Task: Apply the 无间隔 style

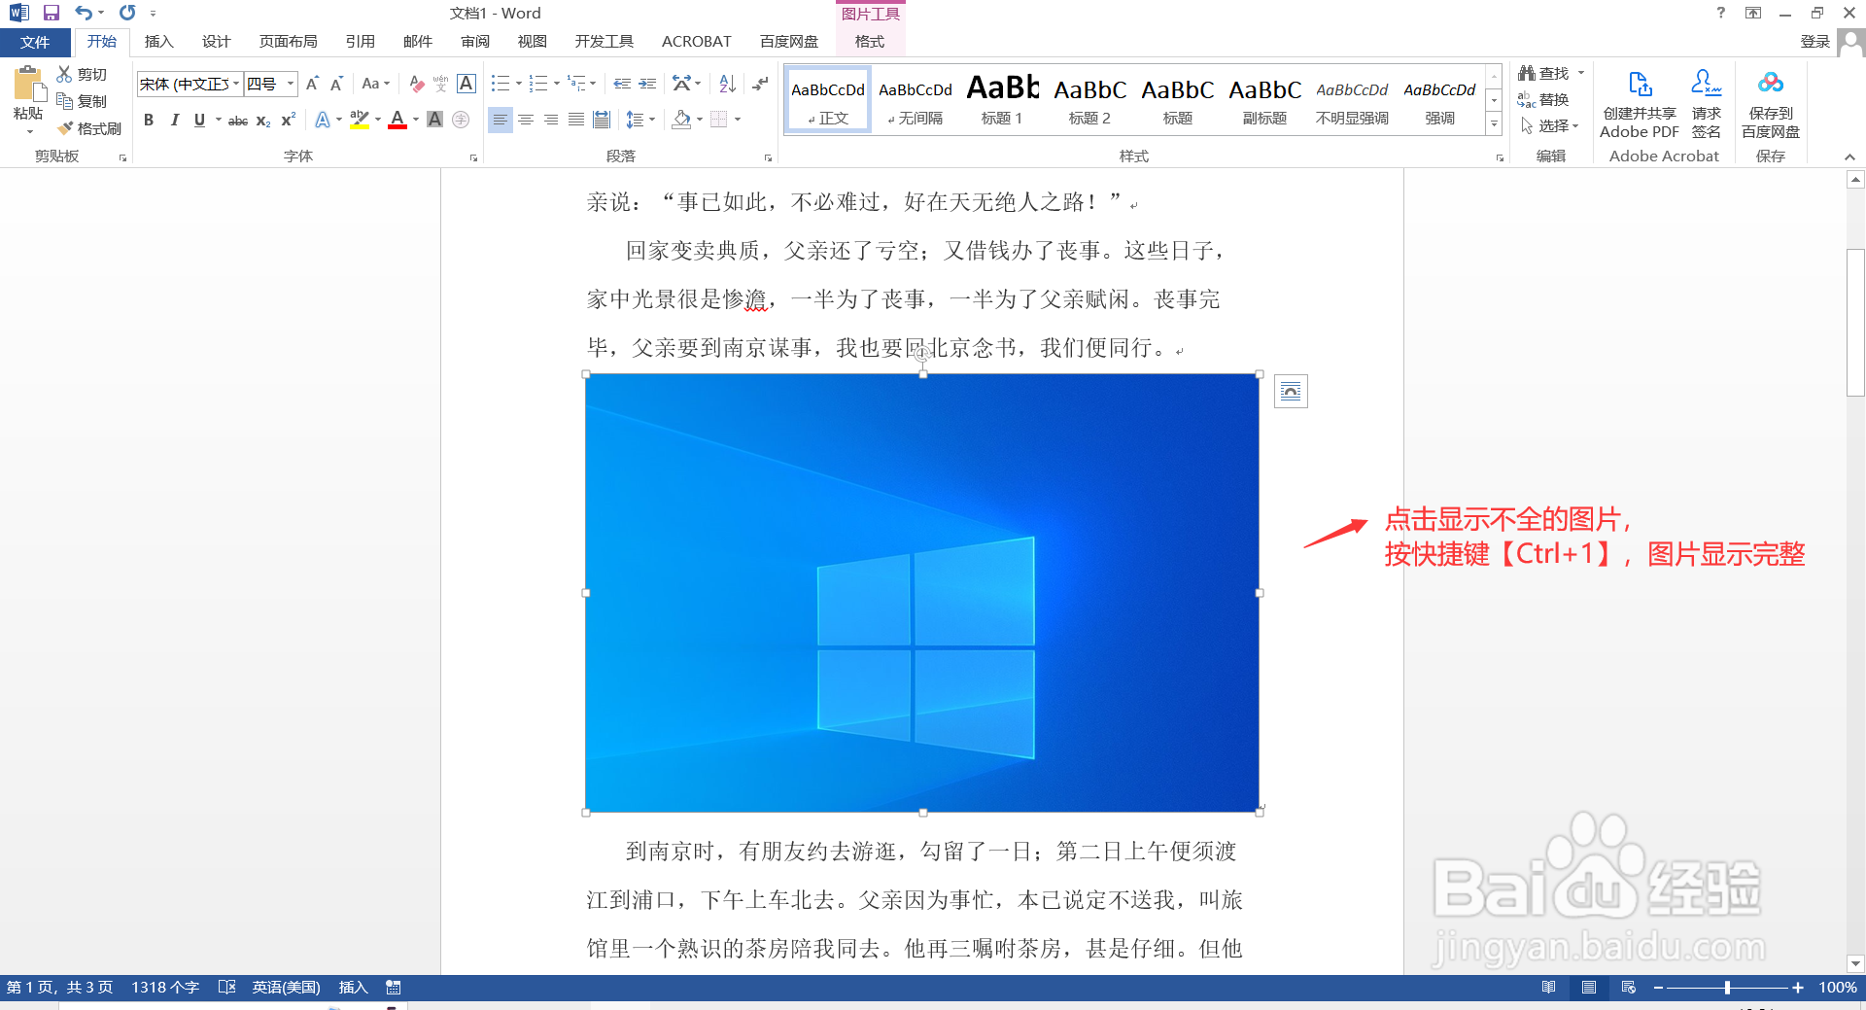Action: point(915,99)
